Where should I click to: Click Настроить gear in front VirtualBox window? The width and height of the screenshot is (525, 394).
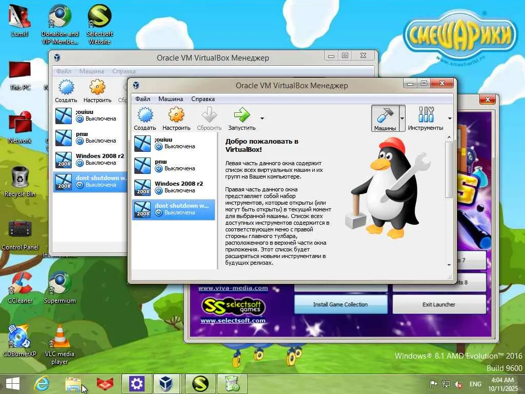click(x=176, y=119)
